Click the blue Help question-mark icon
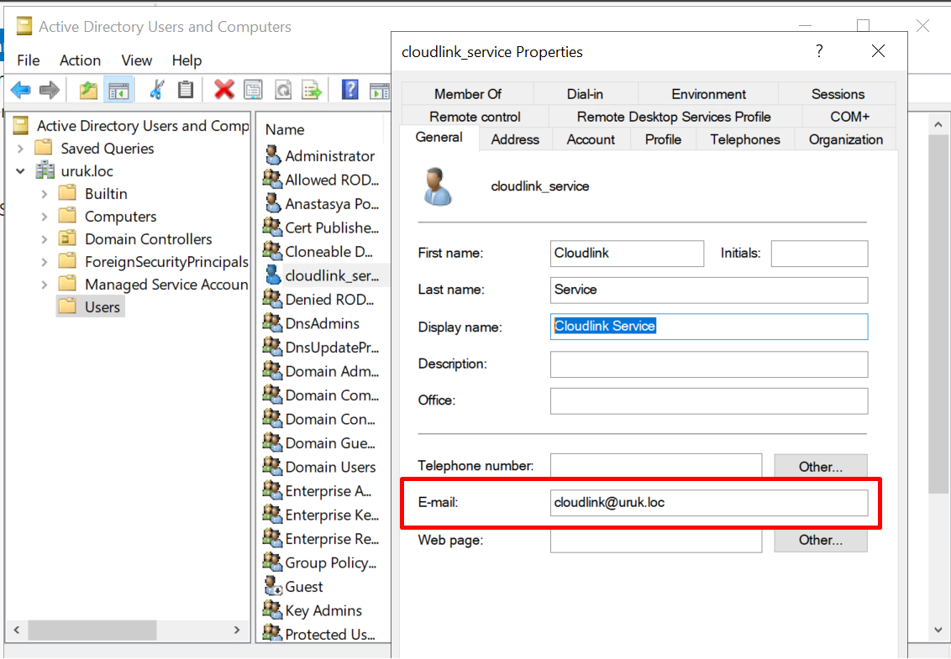 tap(350, 90)
